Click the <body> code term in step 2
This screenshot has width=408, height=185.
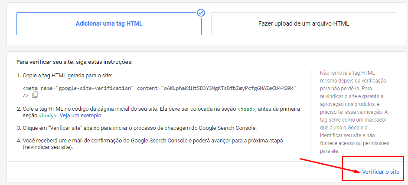(x=48, y=116)
